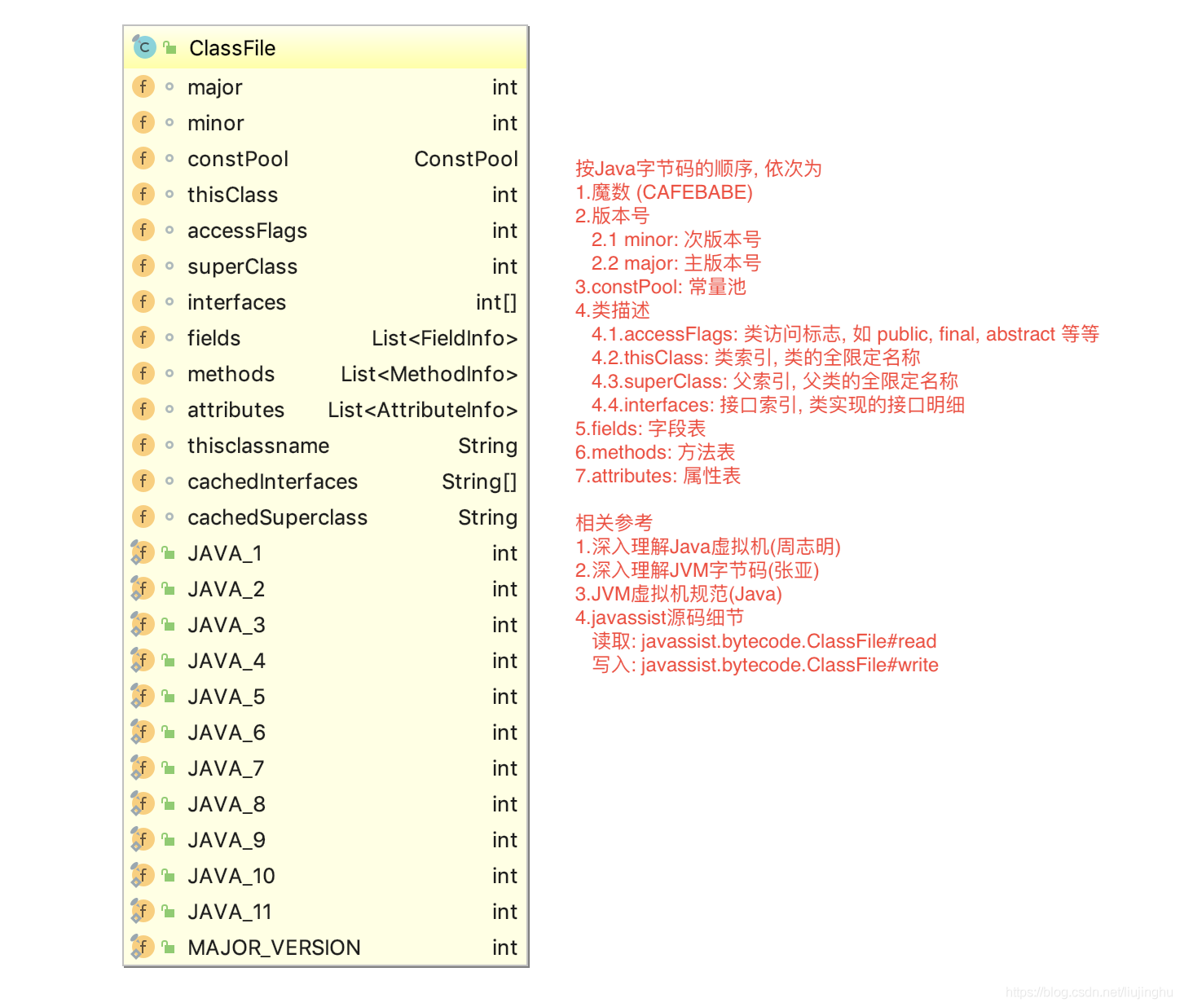Select the cachedSuperclass field name
Image resolution: width=1180 pixels, height=1007 pixels.
[278, 517]
